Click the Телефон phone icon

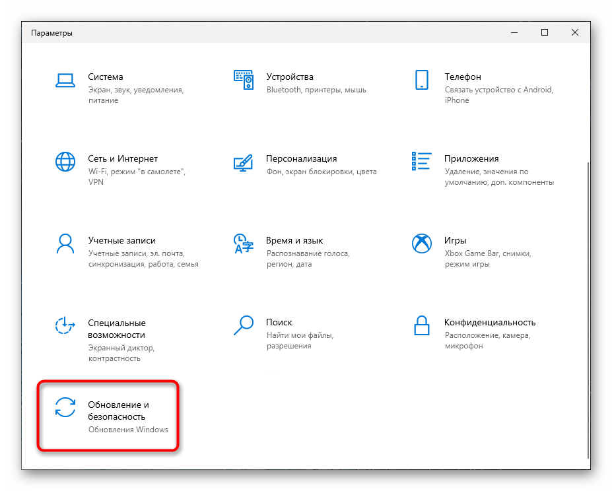click(x=421, y=80)
